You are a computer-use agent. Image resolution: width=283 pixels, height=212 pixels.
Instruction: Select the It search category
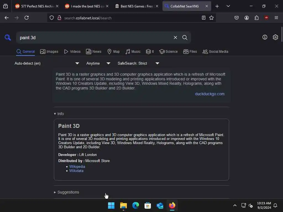(x=150, y=52)
